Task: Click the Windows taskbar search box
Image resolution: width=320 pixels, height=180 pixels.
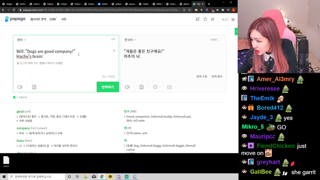Action: pos(36,176)
